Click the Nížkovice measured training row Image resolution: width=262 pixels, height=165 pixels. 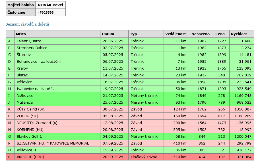(x=25, y=96)
